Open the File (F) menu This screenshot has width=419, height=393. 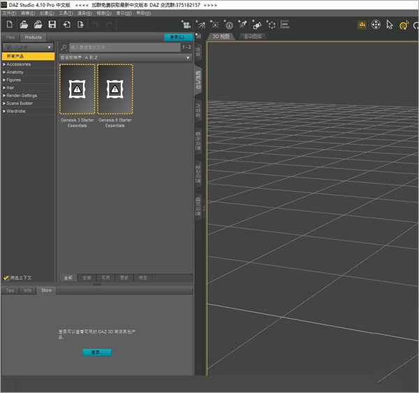[x=9, y=13]
